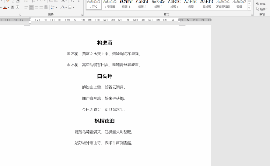The height and width of the screenshot is (166, 270).
Task: Apply the 标题 3 style
Action: [x=158, y=4]
